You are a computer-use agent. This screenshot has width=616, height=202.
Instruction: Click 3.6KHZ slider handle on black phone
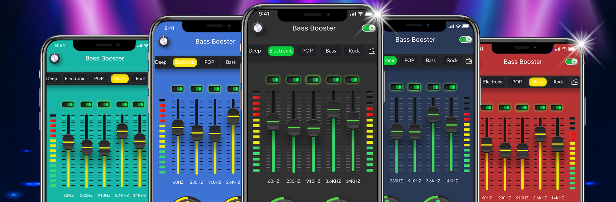click(x=333, y=110)
